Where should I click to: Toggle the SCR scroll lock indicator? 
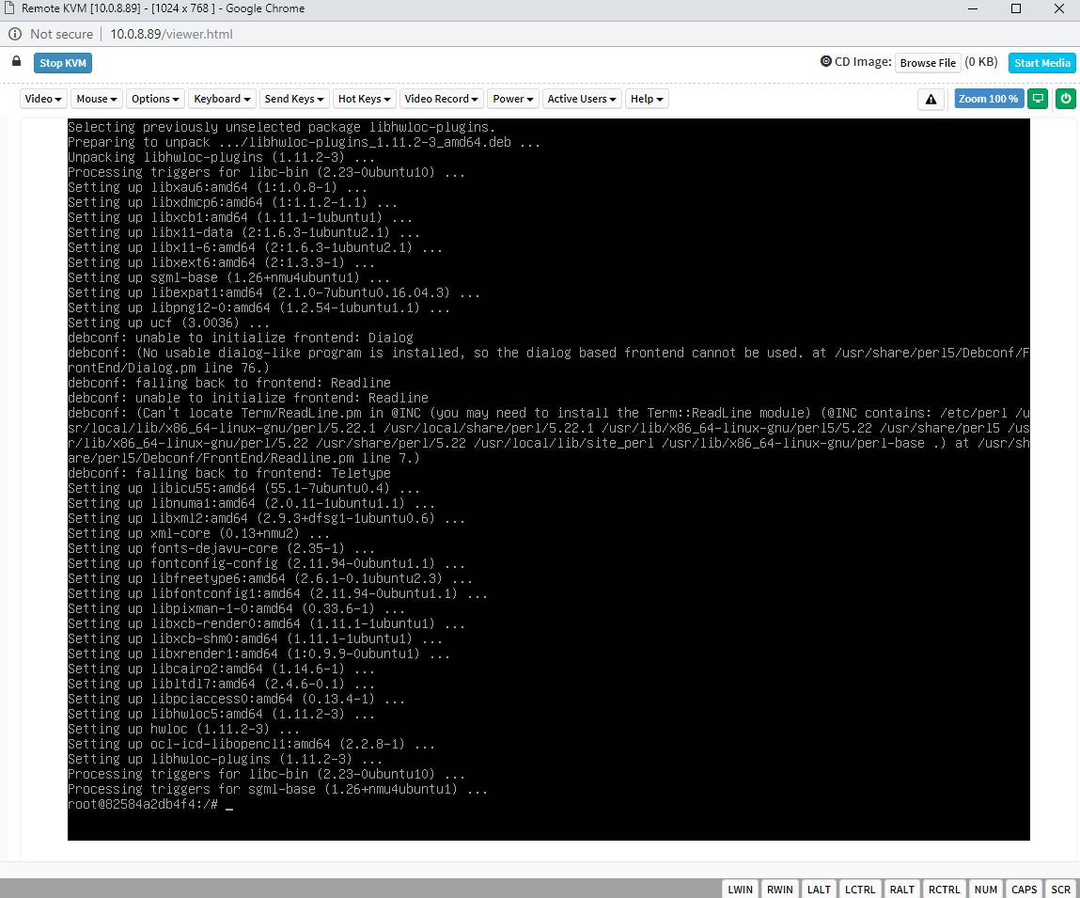coord(1060,889)
